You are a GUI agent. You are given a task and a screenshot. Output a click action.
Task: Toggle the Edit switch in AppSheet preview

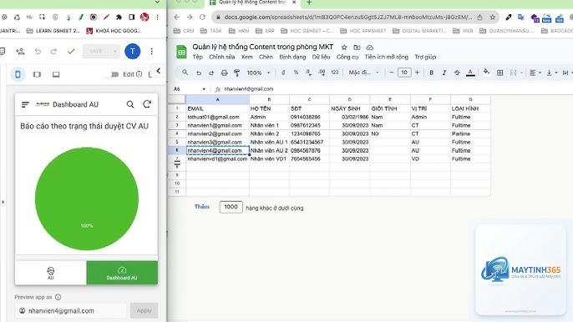(111, 74)
